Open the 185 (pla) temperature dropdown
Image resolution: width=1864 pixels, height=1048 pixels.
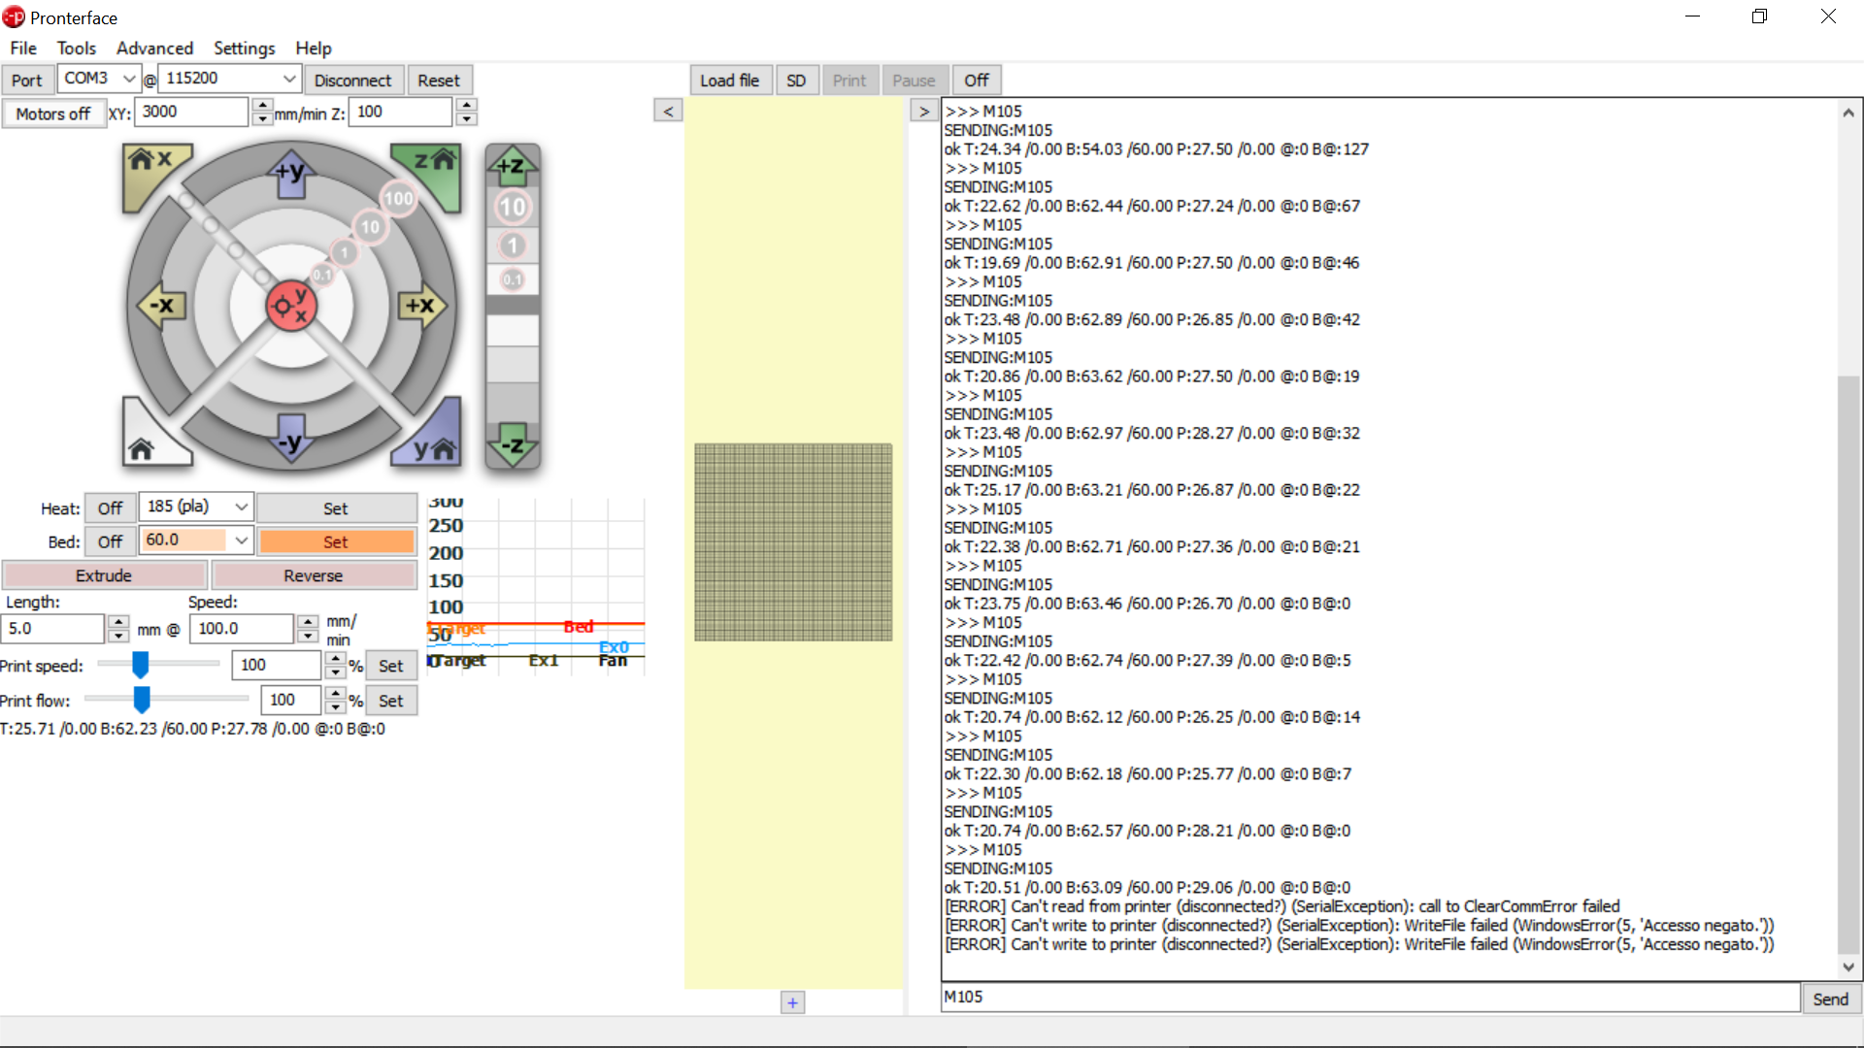point(241,507)
